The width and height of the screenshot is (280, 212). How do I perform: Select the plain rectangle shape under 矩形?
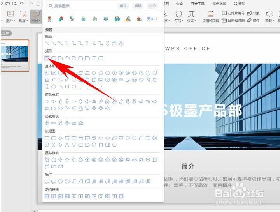[x=47, y=58]
